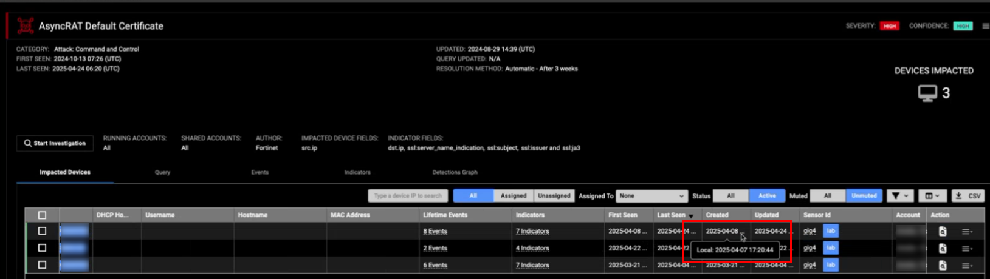Open action menu for 6 Events row

click(x=966, y=266)
